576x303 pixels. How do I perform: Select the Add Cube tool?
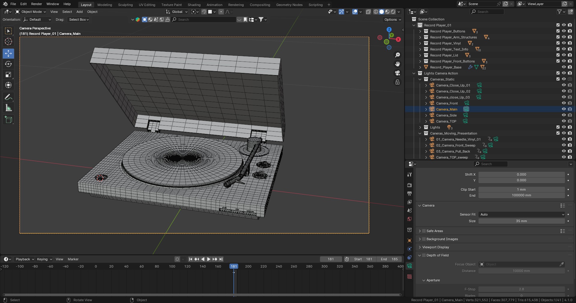pos(8,120)
